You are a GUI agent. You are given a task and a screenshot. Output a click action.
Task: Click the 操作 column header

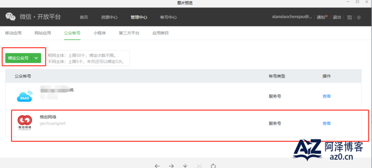[327, 76]
